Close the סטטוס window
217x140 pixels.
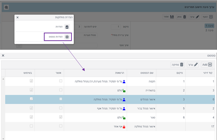coord(3,56)
